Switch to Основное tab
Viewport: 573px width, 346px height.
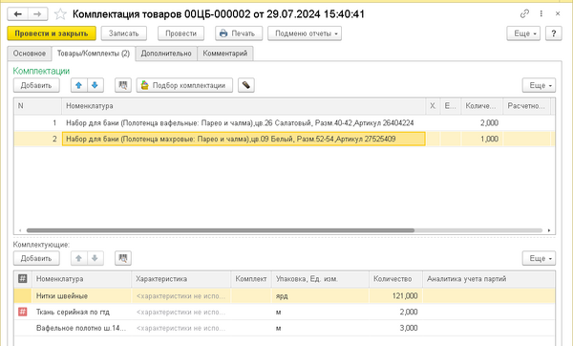(x=30, y=54)
